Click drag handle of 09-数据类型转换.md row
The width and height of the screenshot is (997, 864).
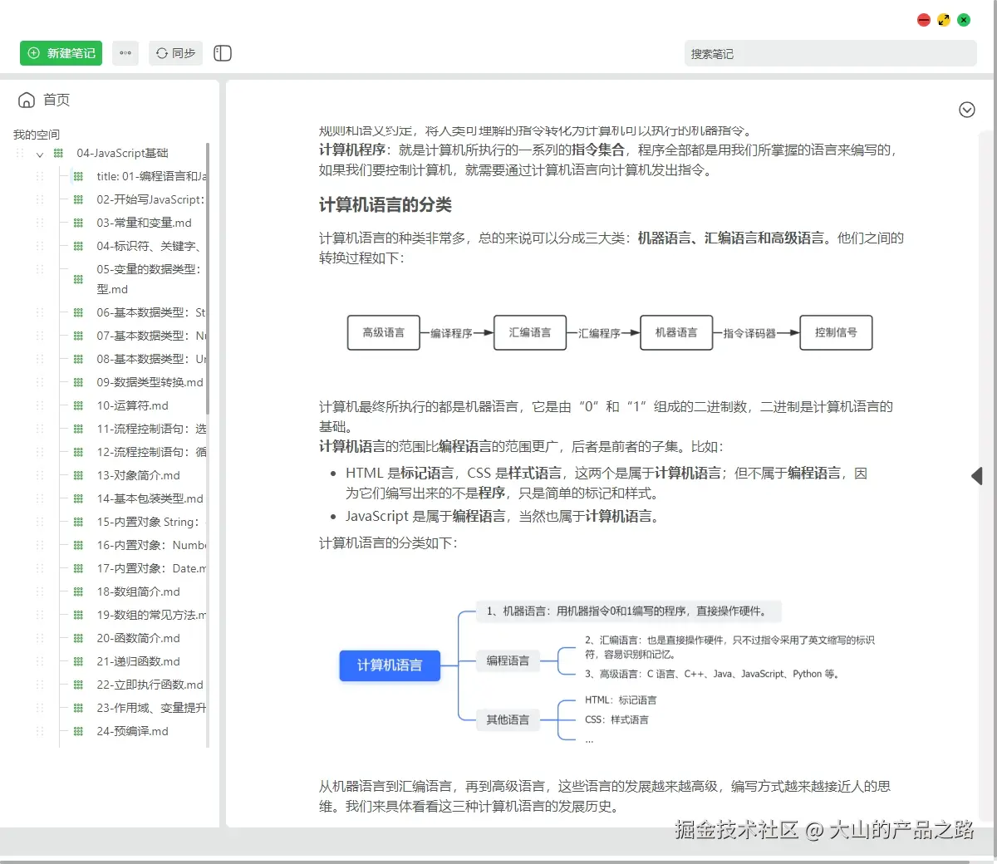[x=40, y=382]
